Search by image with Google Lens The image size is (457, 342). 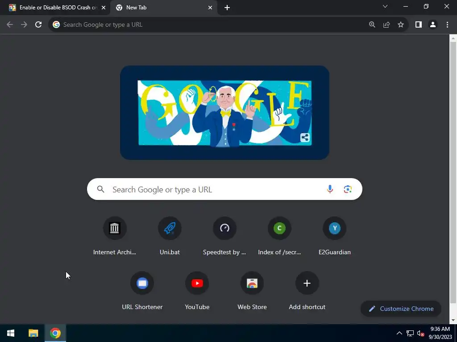coord(347,189)
